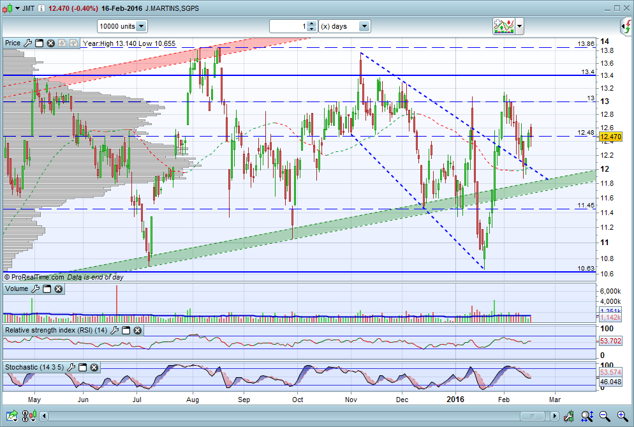This screenshot has height=427, width=634.
Task: Click the linked charts candlestick icon
Action: [29, 416]
